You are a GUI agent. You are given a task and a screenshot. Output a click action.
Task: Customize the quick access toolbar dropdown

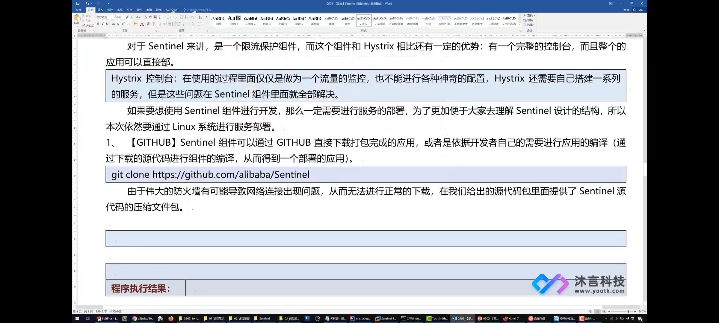108,4
